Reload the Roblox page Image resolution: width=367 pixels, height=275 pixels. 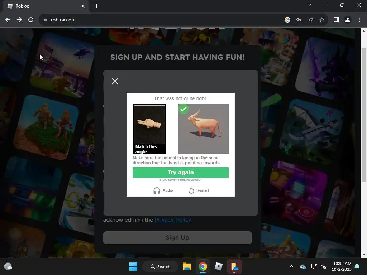pos(31,20)
